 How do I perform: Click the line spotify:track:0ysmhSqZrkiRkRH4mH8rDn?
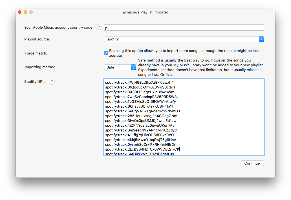pos(141,145)
